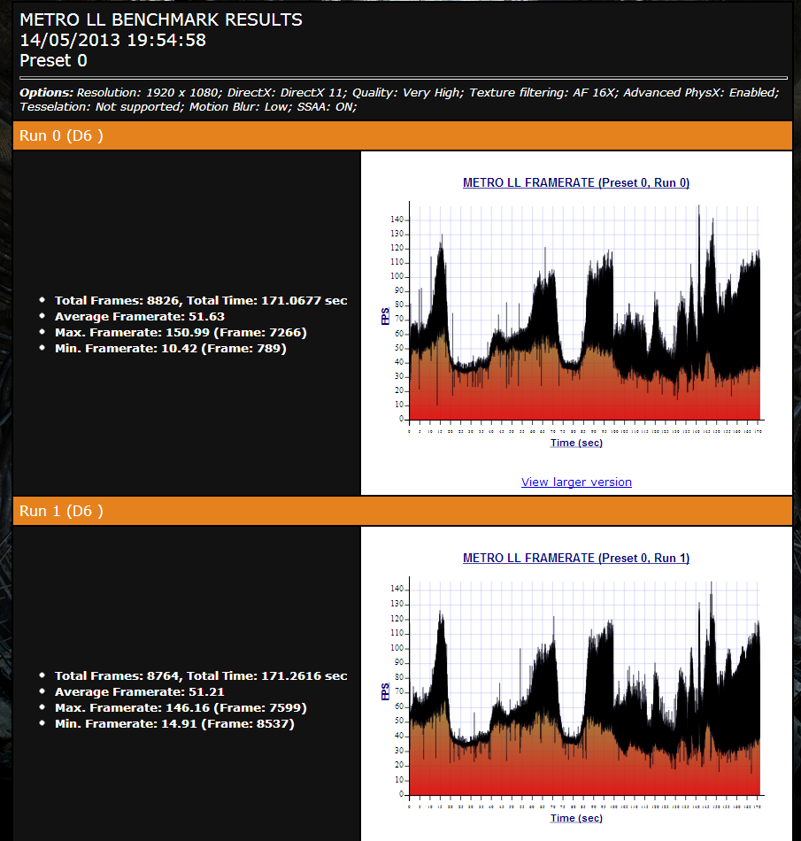Click the 'METRO LL FRAMERATE (Preset 0, Run 1)' chart title
801x841 pixels.
576,559
